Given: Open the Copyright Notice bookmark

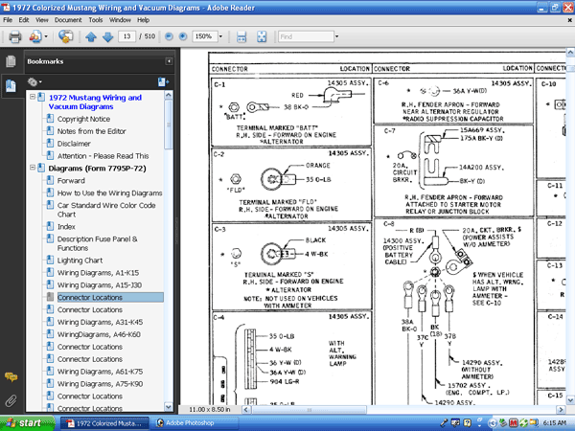Looking at the screenshot, I should (x=83, y=119).
